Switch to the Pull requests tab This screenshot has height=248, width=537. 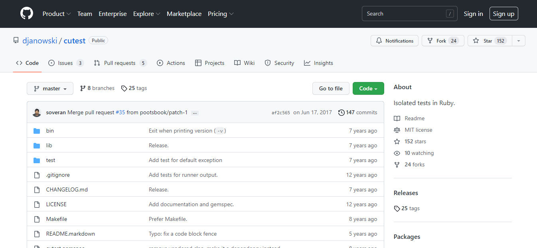point(120,63)
